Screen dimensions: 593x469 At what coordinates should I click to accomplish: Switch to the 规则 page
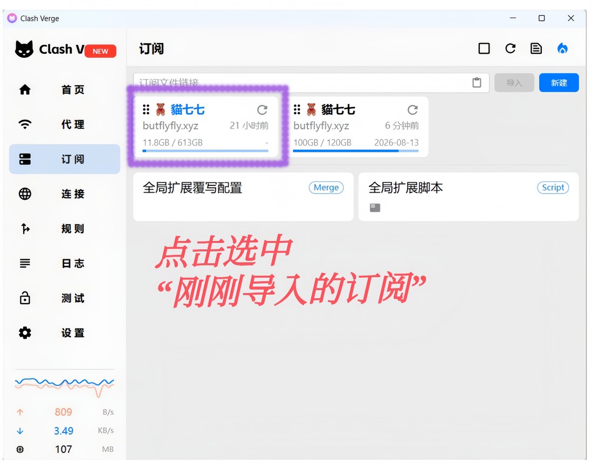[65, 228]
